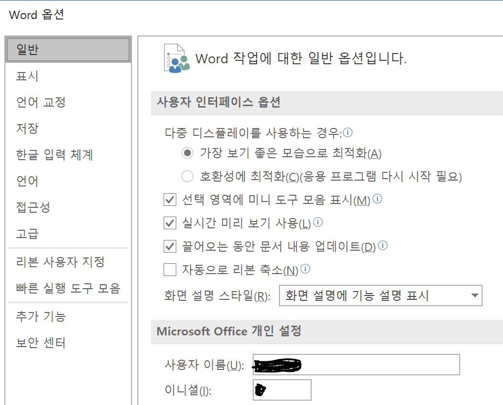Toggle 선택 영역에 미니 도구 모음 표시 checkbox
503x405 pixels.
(170, 200)
